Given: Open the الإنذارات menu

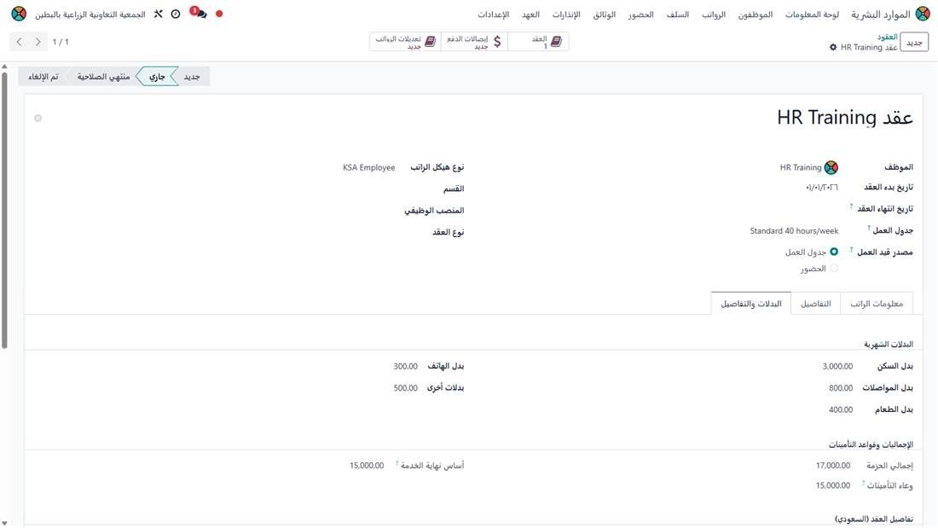Looking at the screenshot, I should pyautogui.click(x=566, y=15).
